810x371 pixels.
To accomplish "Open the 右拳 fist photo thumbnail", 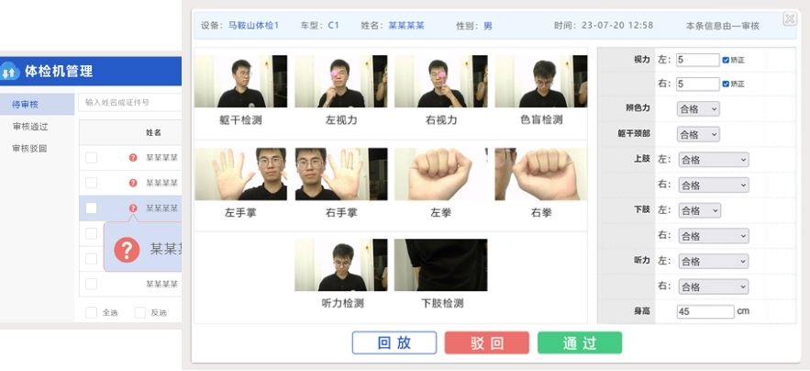I will [541, 174].
